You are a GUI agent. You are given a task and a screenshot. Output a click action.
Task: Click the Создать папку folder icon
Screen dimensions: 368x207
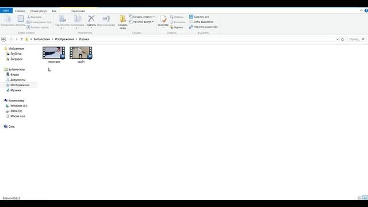(122, 19)
